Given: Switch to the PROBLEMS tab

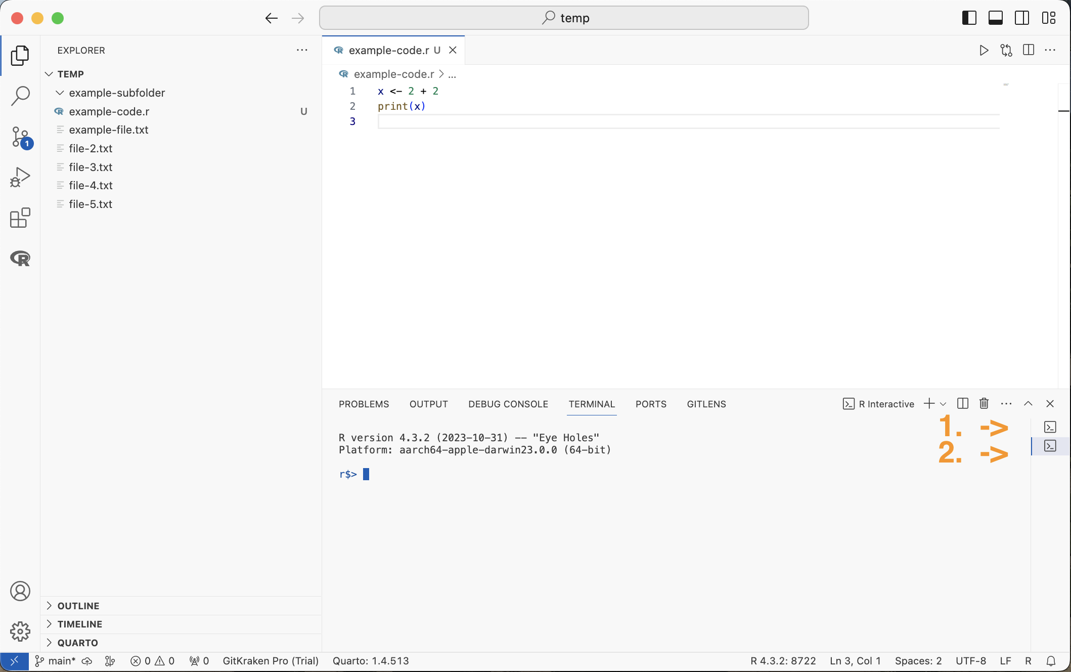Looking at the screenshot, I should (x=364, y=404).
